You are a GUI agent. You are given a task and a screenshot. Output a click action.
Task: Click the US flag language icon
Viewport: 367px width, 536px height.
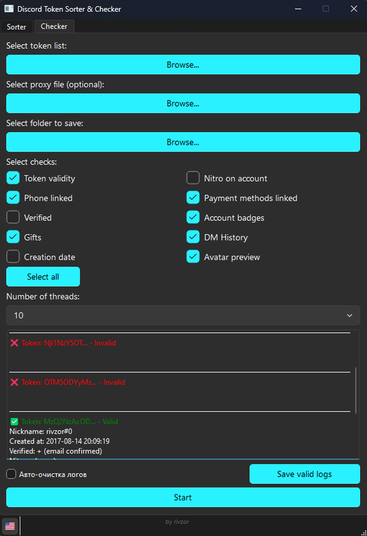[10, 526]
